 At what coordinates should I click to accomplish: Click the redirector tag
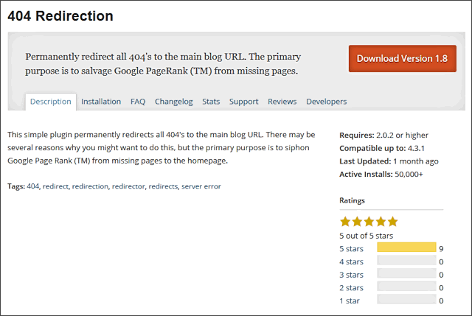128,186
